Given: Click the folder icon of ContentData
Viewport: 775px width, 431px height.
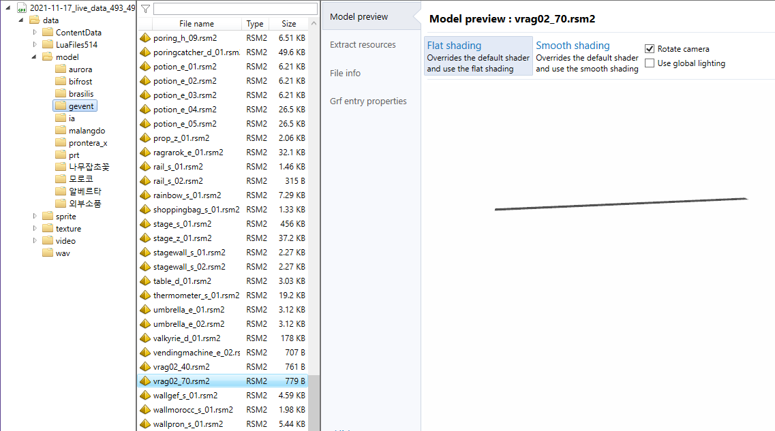Looking at the screenshot, I should tap(48, 33).
